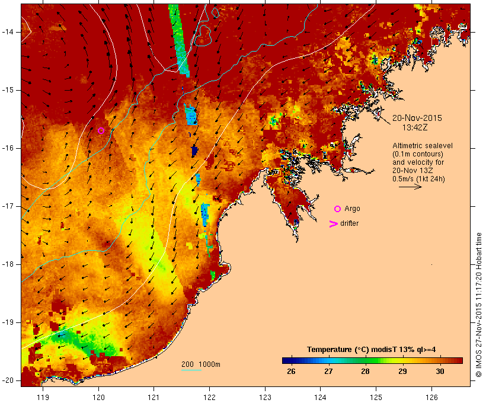486x403 pixels.
Task: Click the '20-Nov 13Z' text
Action: click(x=413, y=171)
